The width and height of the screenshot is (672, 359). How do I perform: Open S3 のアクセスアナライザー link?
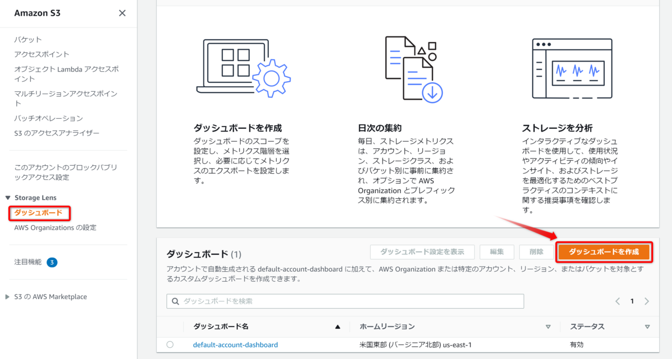[x=57, y=133]
